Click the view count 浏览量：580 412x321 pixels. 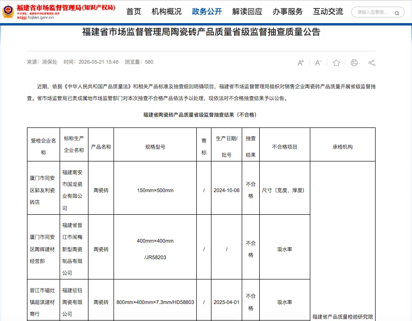(139, 62)
